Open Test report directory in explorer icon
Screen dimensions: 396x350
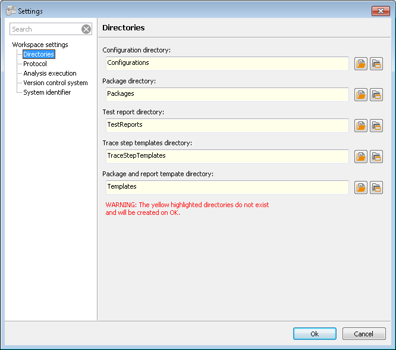coord(376,126)
